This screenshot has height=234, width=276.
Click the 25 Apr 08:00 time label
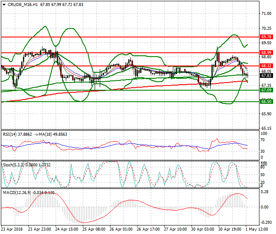pos(94,229)
